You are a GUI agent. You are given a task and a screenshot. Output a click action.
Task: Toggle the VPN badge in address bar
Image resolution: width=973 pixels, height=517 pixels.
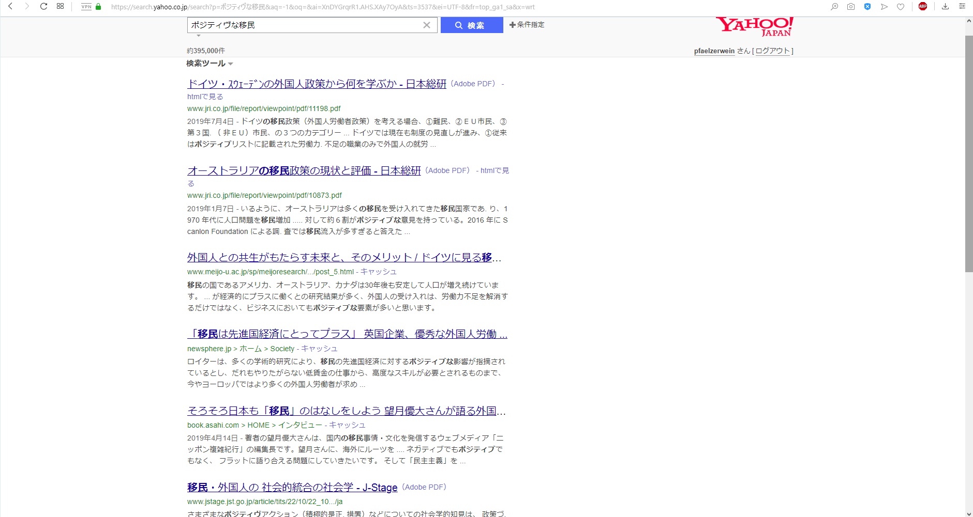point(86,7)
